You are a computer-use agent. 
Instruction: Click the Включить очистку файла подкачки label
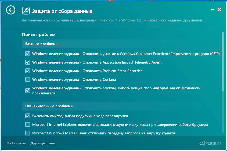pyautogui.click(x=80, y=116)
